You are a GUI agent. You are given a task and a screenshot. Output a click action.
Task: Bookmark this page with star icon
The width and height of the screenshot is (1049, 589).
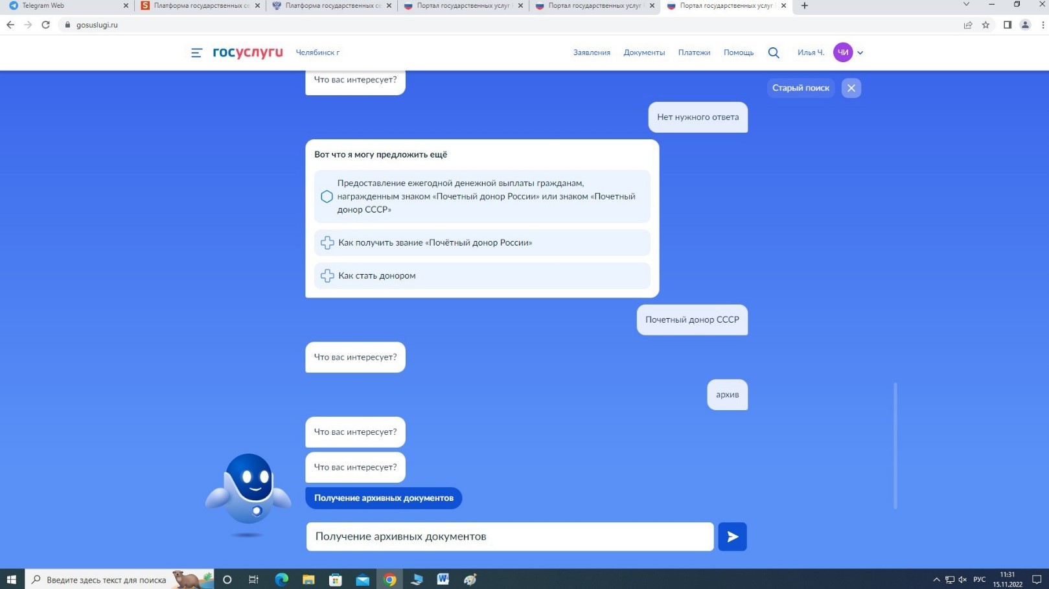pos(986,25)
